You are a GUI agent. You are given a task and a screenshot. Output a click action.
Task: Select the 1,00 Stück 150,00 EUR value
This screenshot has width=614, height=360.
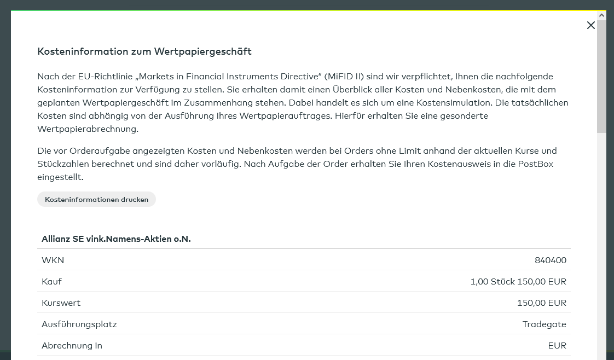click(x=518, y=282)
